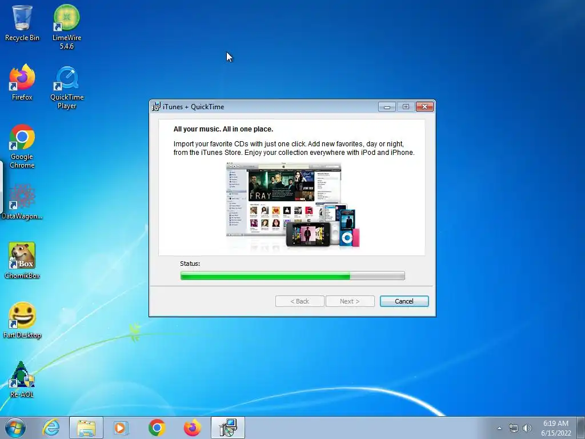The image size is (585, 439).
Task: Click the Show desktop strip
Action: pyautogui.click(x=581, y=428)
